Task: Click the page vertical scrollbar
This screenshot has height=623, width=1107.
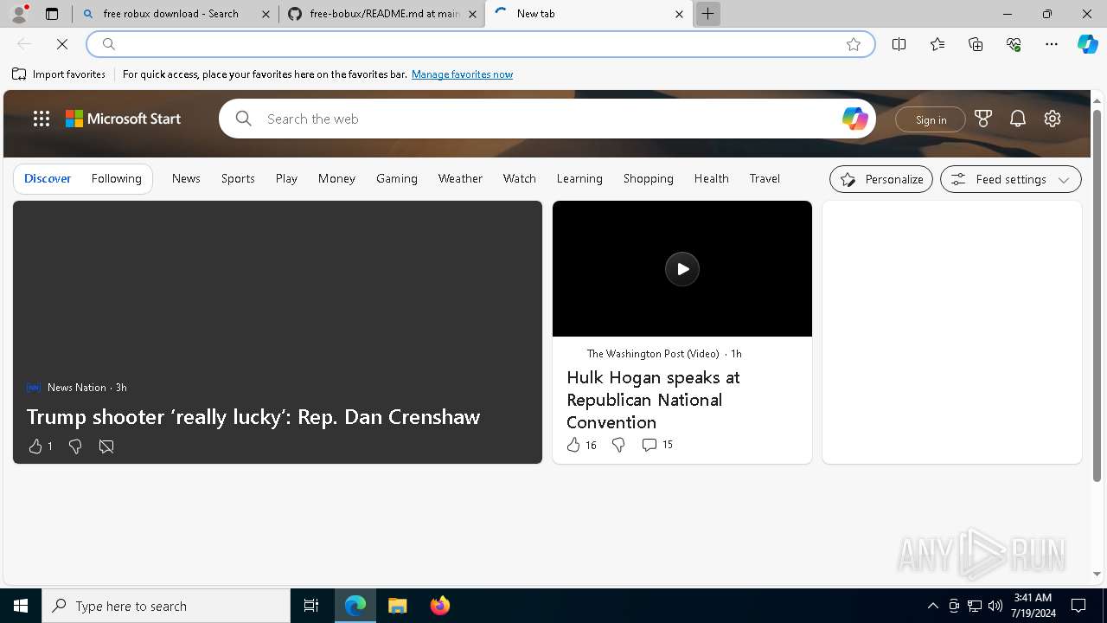Action: pos(1097,294)
